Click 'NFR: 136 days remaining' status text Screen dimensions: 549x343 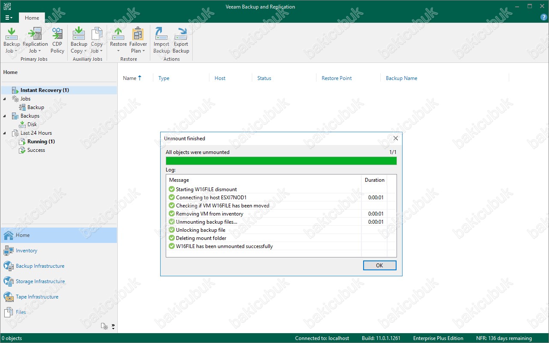(x=504, y=338)
